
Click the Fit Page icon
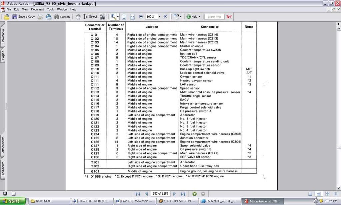[x=124, y=17]
